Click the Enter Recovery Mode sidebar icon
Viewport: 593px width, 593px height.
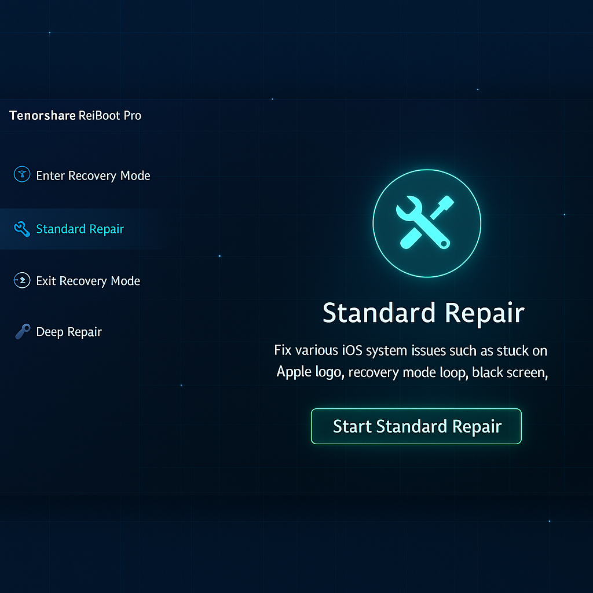pos(21,174)
